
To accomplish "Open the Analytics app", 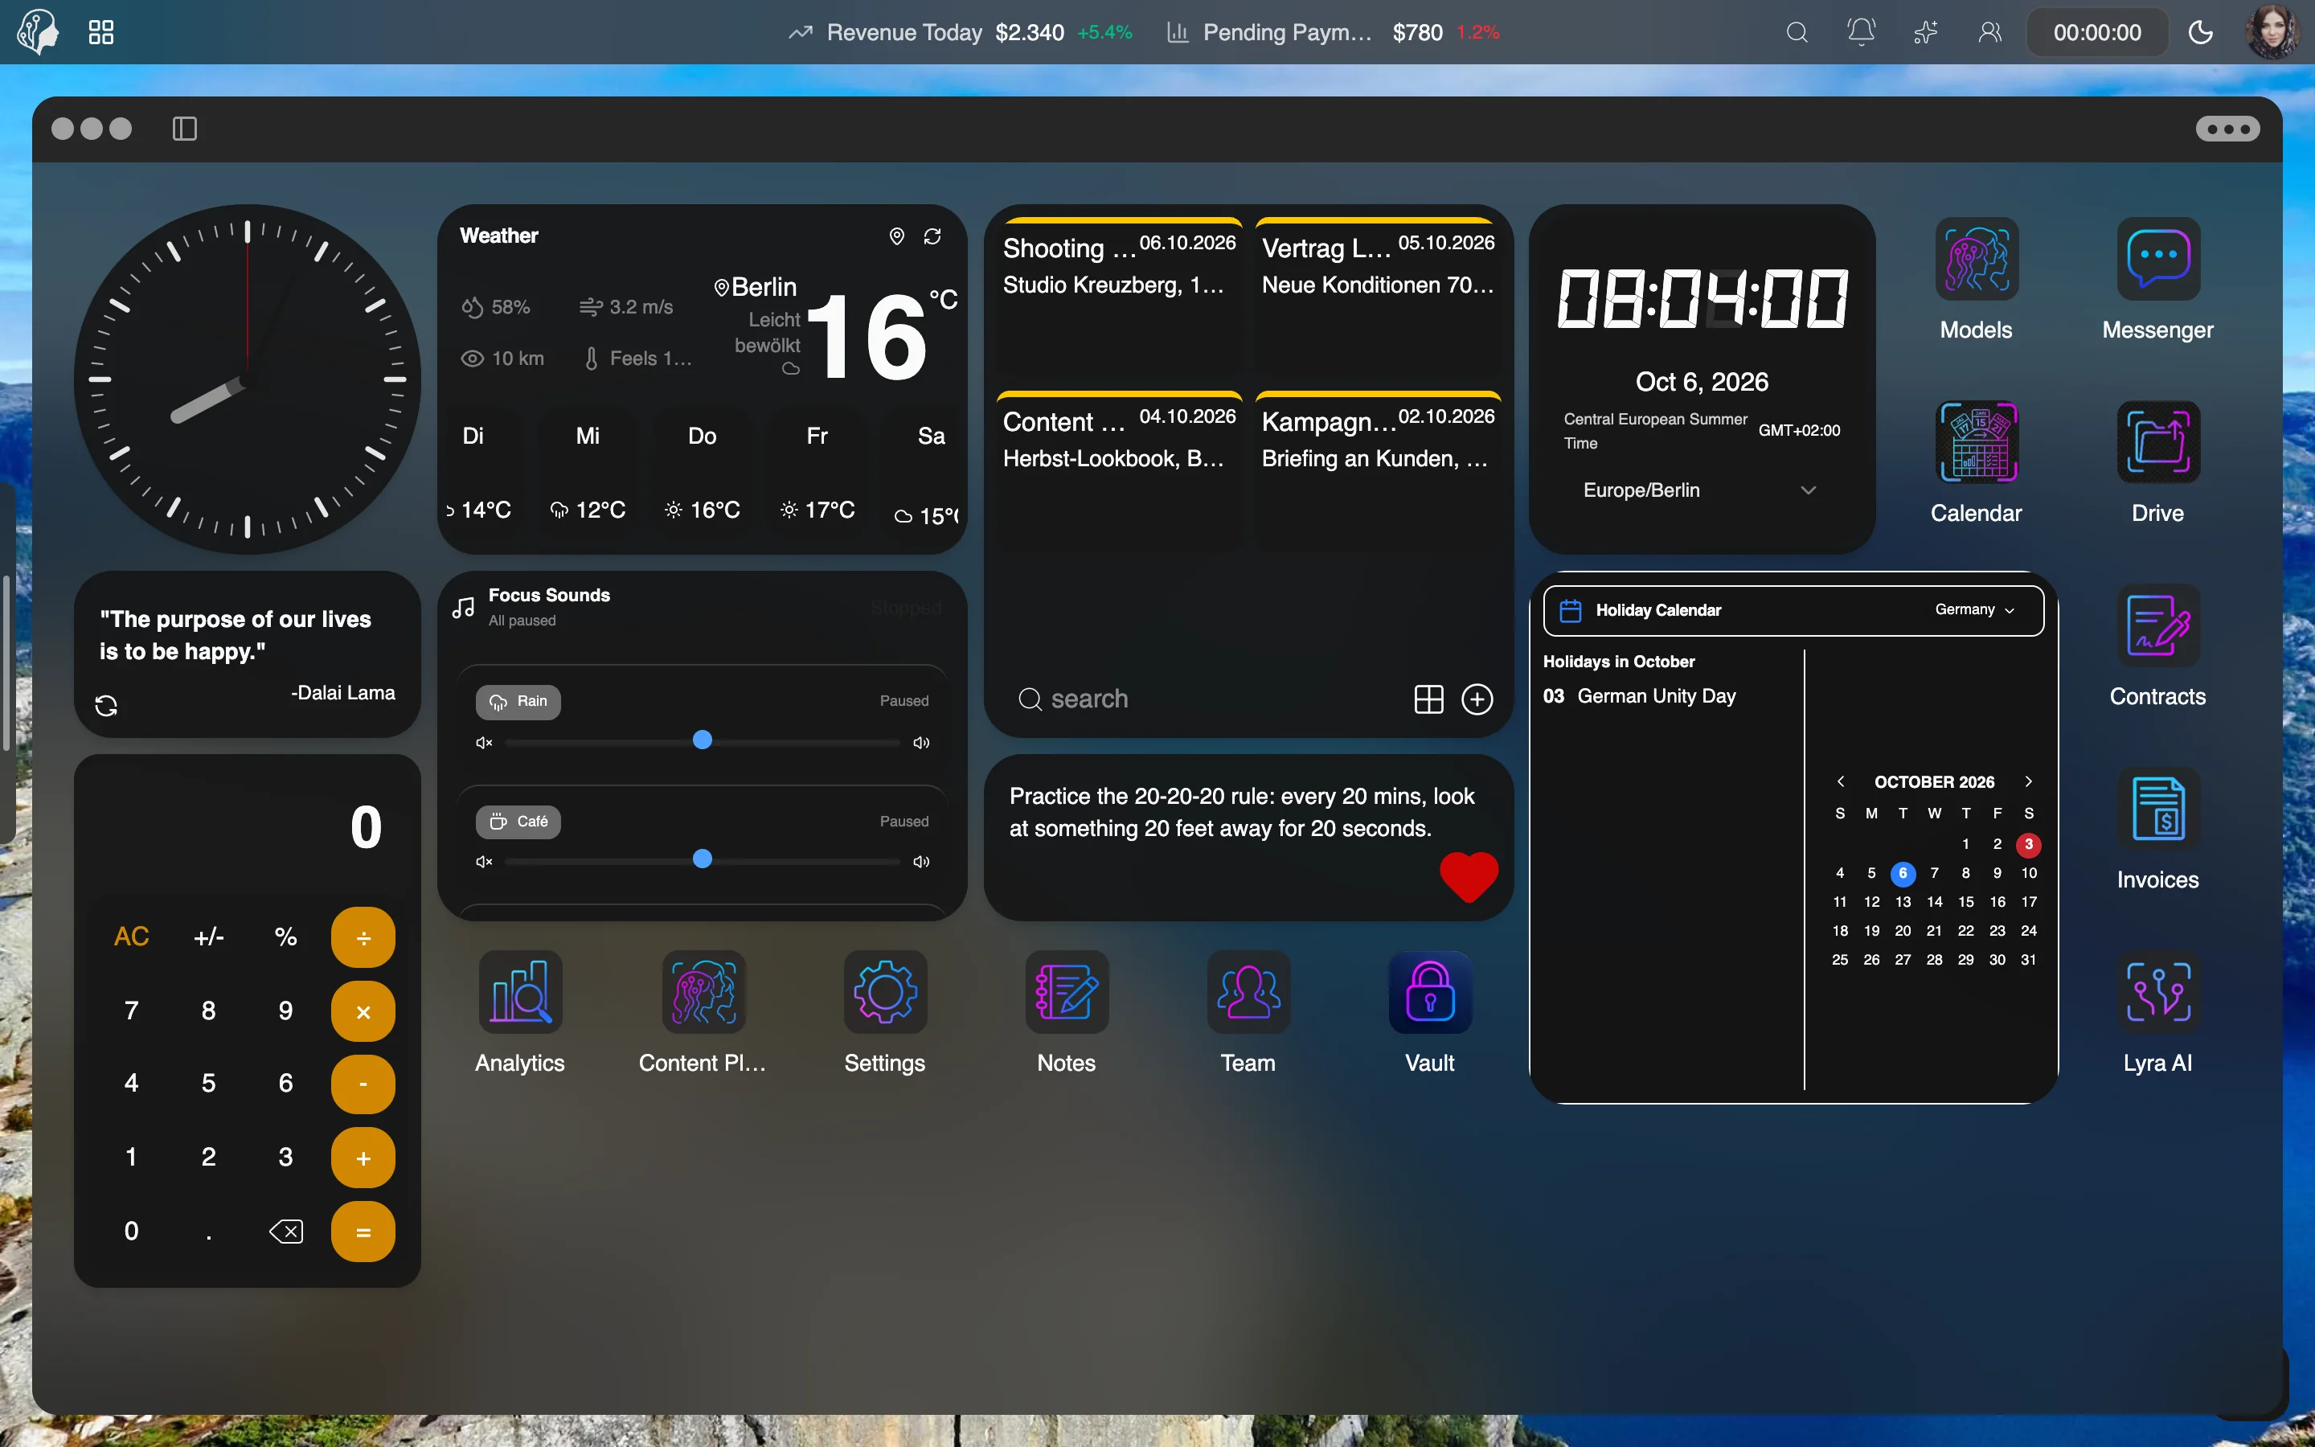I will click(x=520, y=991).
